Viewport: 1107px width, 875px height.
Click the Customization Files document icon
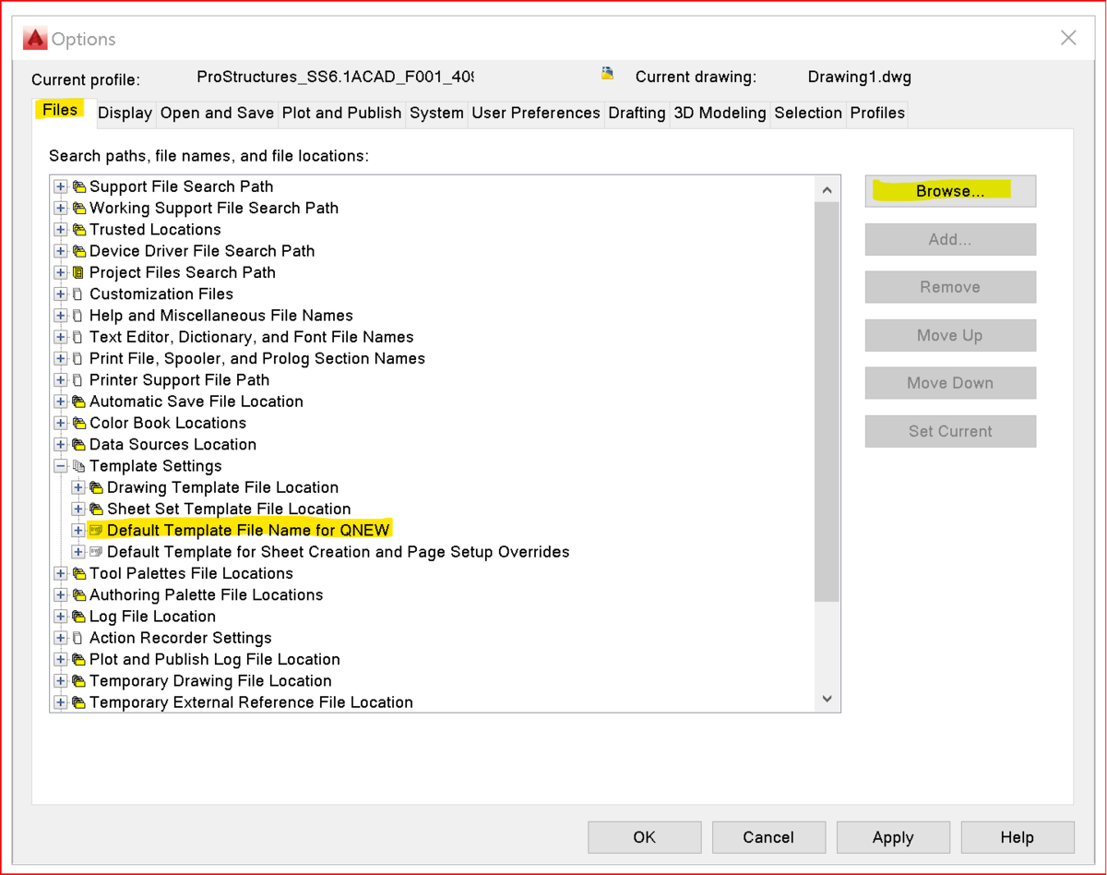(x=78, y=294)
